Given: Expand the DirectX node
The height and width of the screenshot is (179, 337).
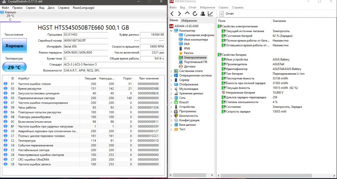Looking at the screenshot, I should point(171,102).
